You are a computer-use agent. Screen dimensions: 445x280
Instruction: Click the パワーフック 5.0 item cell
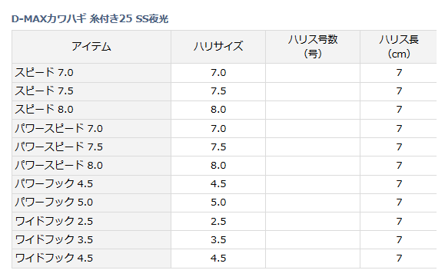(91, 203)
